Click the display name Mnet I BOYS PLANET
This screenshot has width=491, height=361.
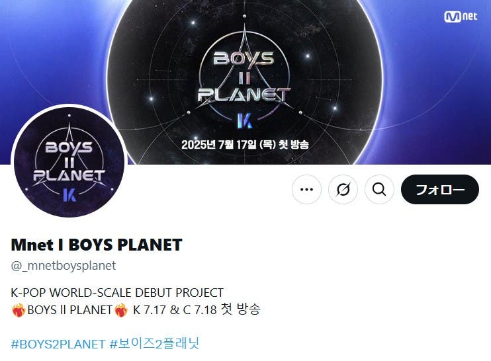click(97, 245)
